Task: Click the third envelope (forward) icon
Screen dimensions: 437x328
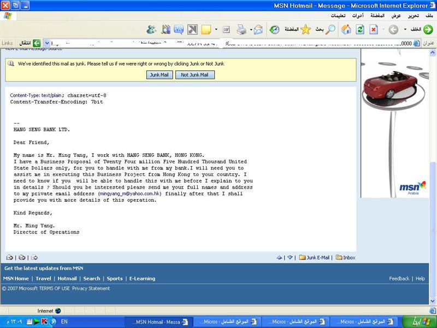Action: click(34, 257)
